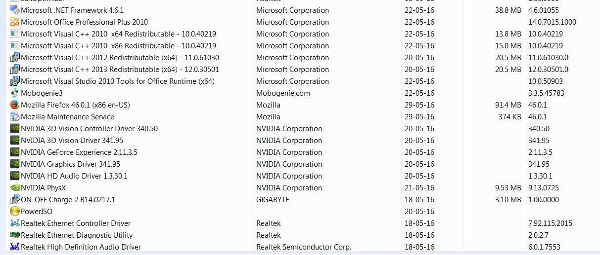Click the Realtek Ethernet Controller Driver icon
Viewport: 600px width, 255px height.
pyautogui.click(x=15, y=223)
